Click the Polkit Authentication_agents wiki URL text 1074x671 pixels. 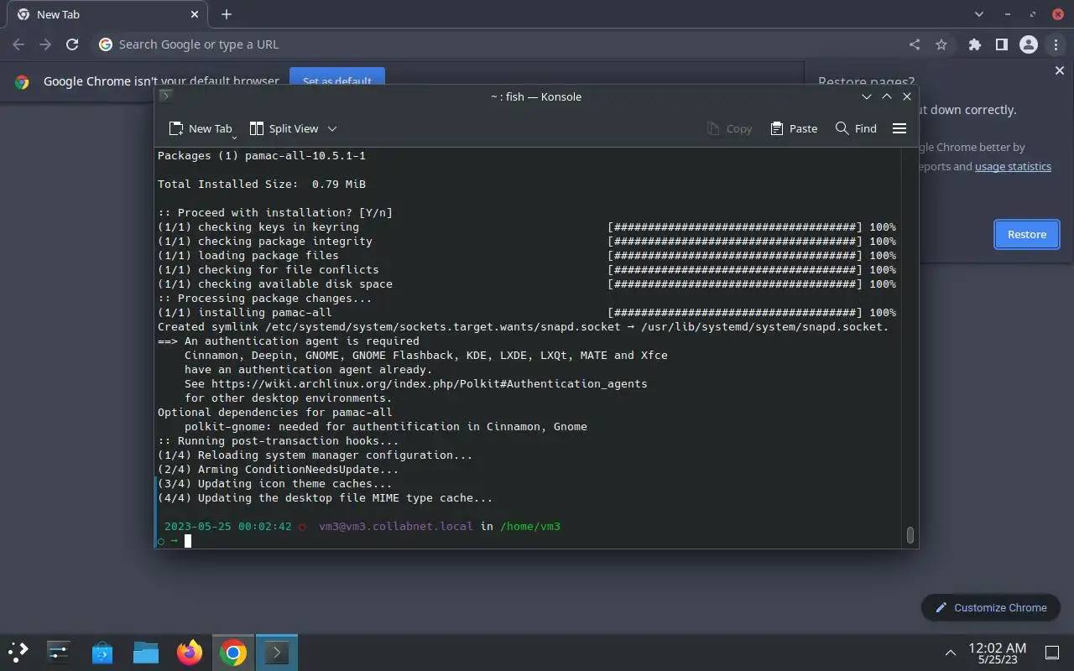click(x=429, y=383)
